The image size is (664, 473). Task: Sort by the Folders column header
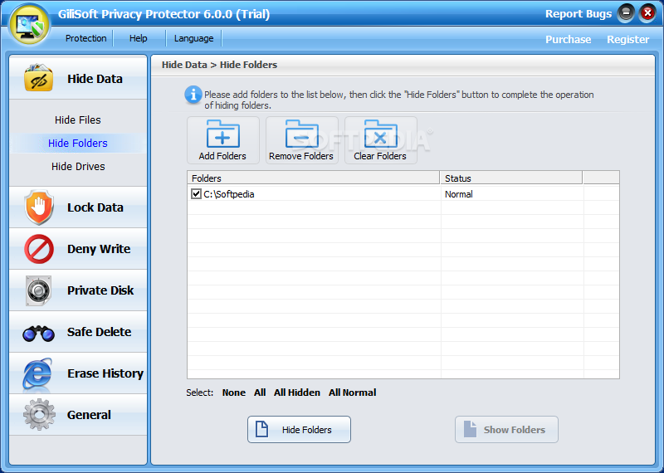pyautogui.click(x=314, y=178)
